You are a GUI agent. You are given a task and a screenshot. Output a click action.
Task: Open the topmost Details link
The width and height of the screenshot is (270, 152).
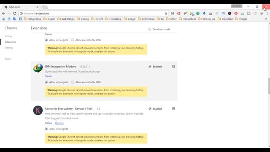(49, 34)
